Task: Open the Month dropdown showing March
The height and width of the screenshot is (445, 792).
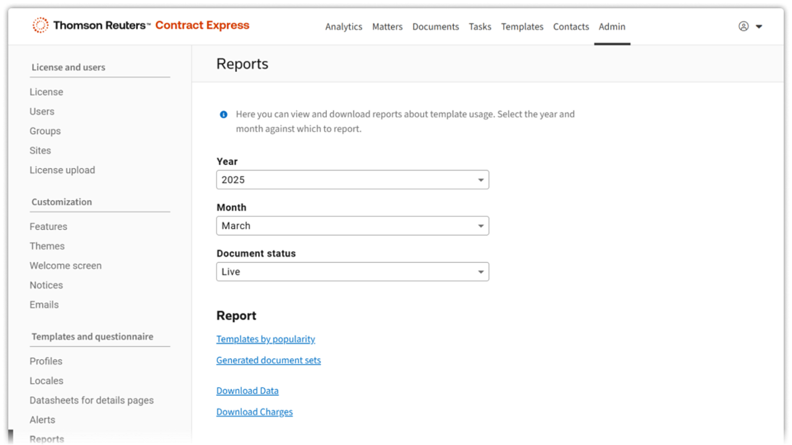Action: pyautogui.click(x=352, y=226)
